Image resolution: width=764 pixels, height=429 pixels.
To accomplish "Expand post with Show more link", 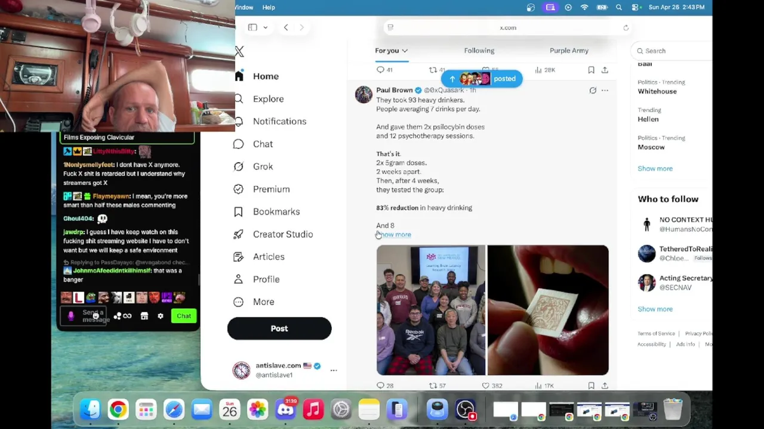I will click(x=394, y=235).
